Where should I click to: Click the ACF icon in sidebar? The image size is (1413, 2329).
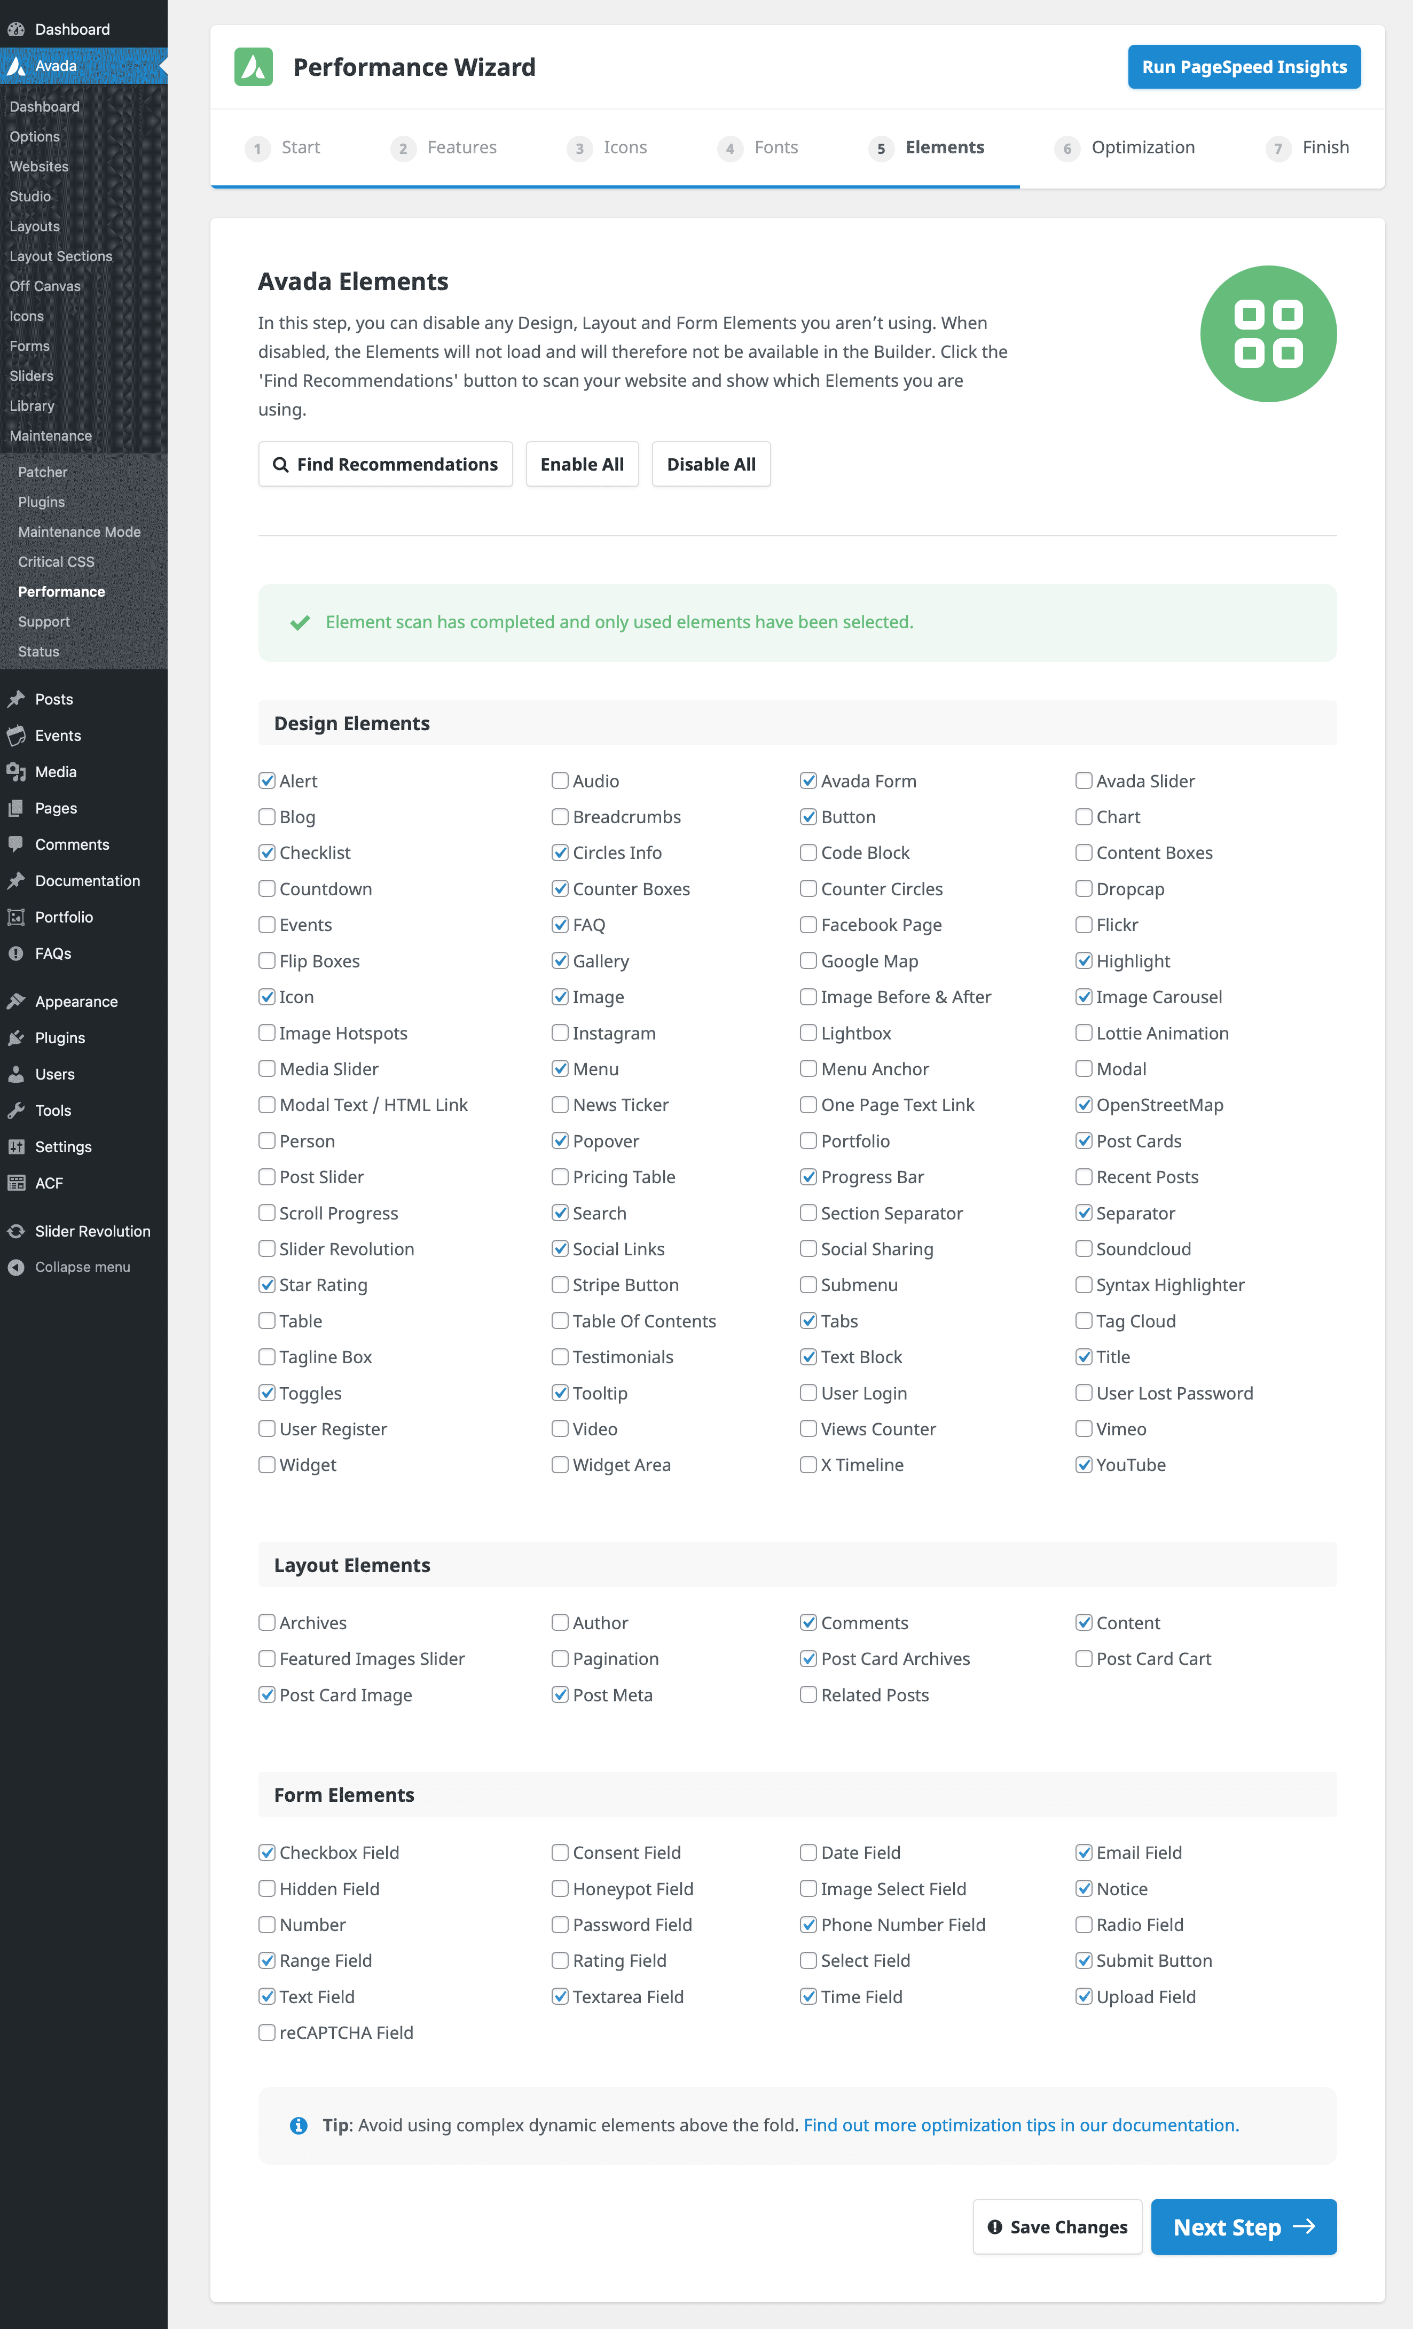pyautogui.click(x=16, y=1183)
